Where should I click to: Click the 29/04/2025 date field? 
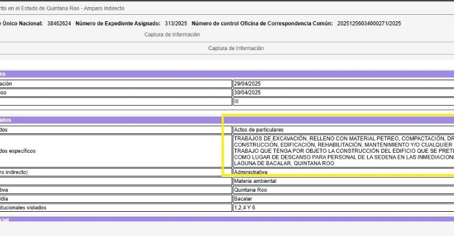pos(343,84)
